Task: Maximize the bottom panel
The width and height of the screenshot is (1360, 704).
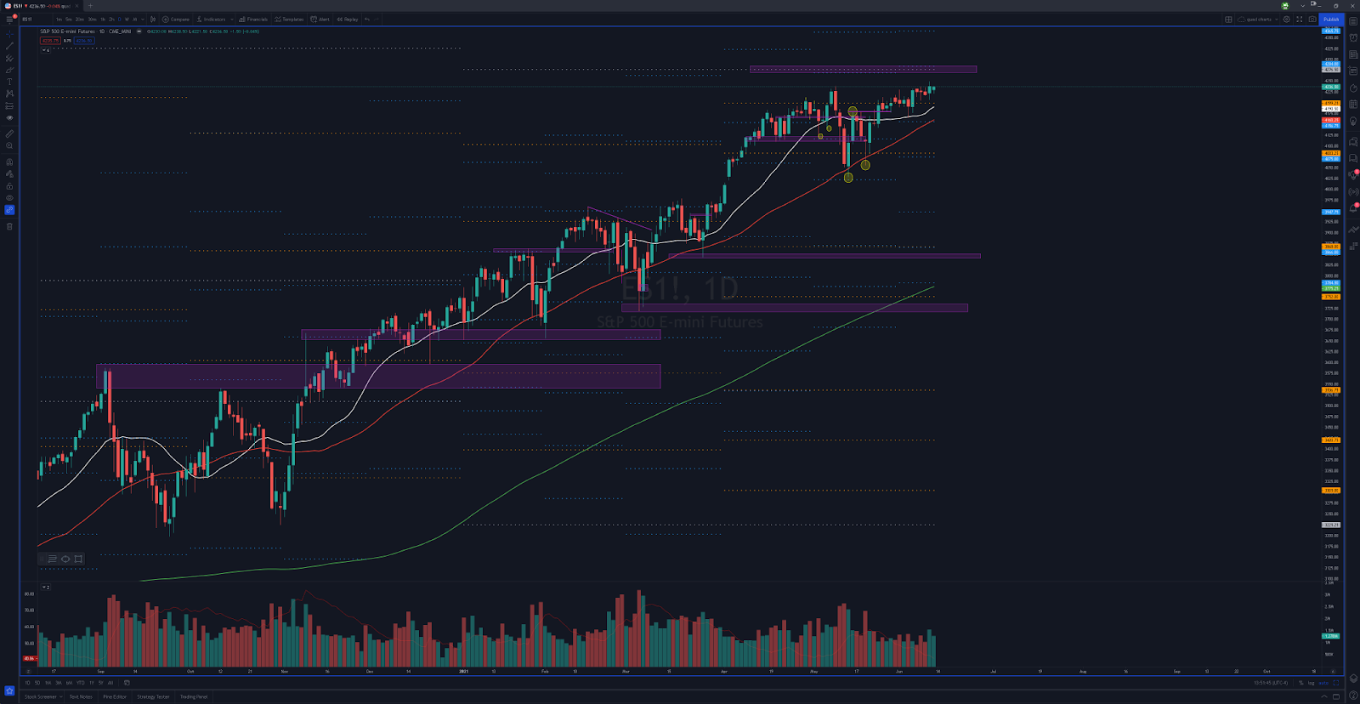Action: point(1336,696)
